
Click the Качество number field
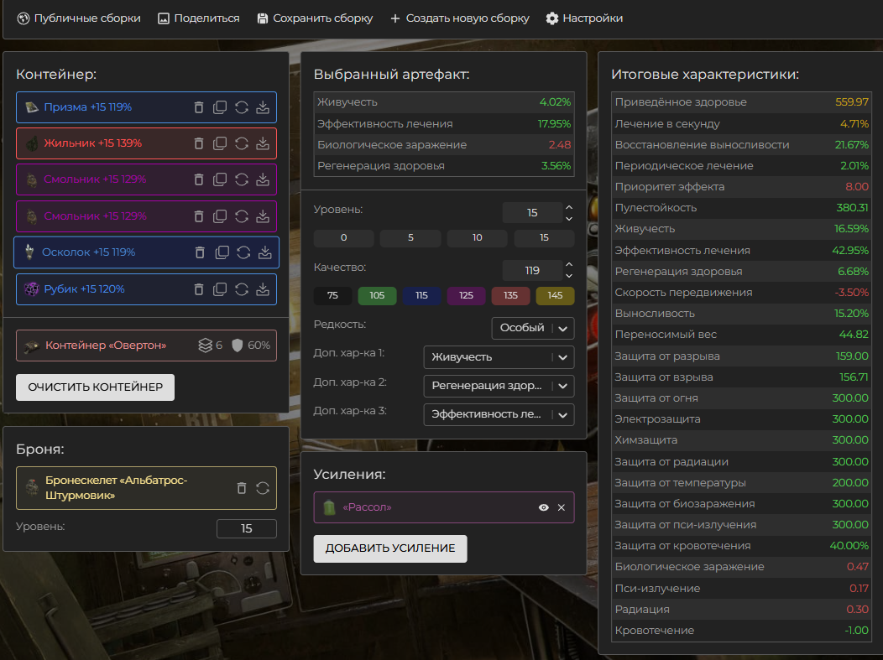click(x=532, y=271)
